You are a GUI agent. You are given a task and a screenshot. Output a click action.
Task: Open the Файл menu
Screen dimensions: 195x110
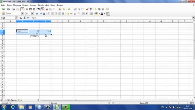(3, 5)
